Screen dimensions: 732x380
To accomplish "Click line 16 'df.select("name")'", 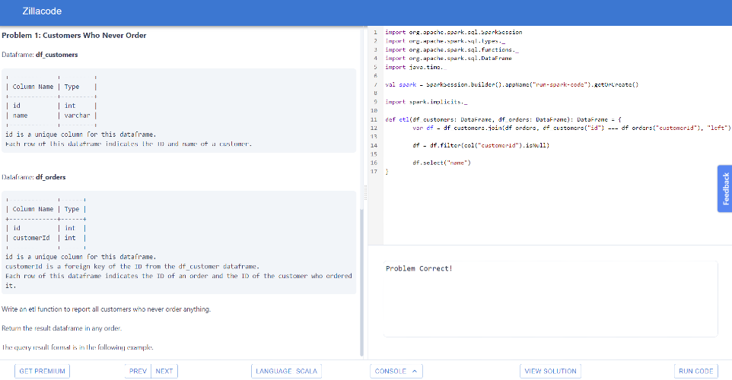I will pyautogui.click(x=441, y=163).
